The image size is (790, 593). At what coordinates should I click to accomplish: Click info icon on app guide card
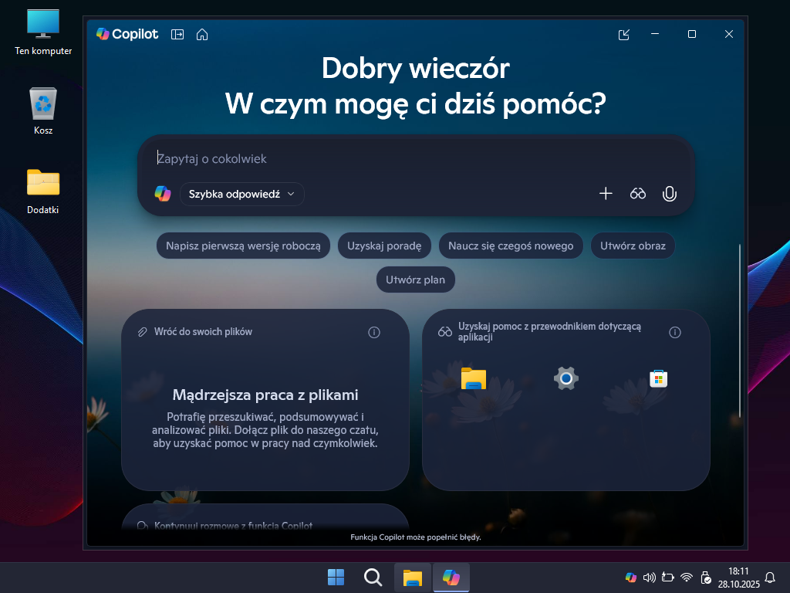[x=675, y=332]
